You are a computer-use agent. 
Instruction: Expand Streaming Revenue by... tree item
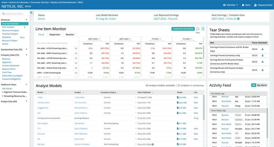[x=3, y=96]
